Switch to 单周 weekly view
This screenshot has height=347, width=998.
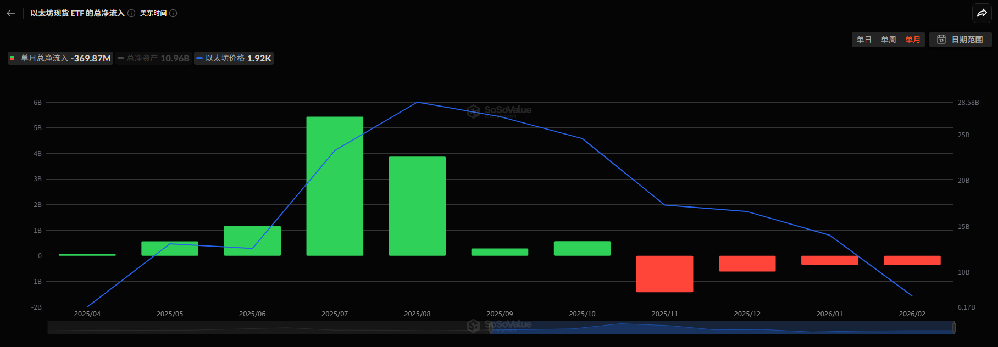click(888, 40)
